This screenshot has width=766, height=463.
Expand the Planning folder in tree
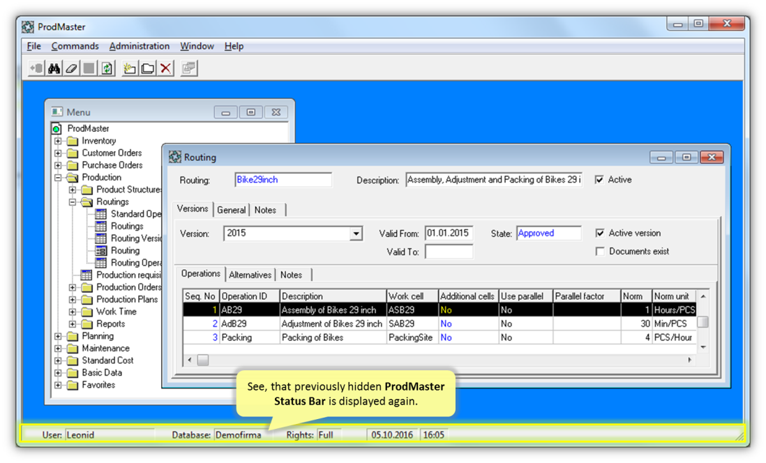(59, 336)
